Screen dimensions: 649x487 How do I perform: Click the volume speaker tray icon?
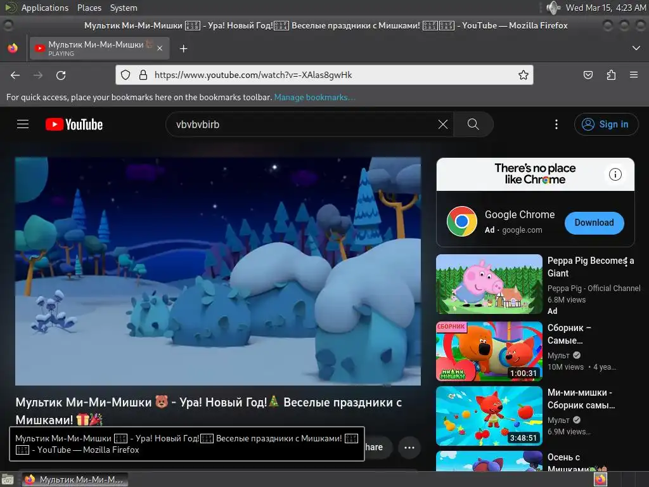pyautogui.click(x=553, y=8)
